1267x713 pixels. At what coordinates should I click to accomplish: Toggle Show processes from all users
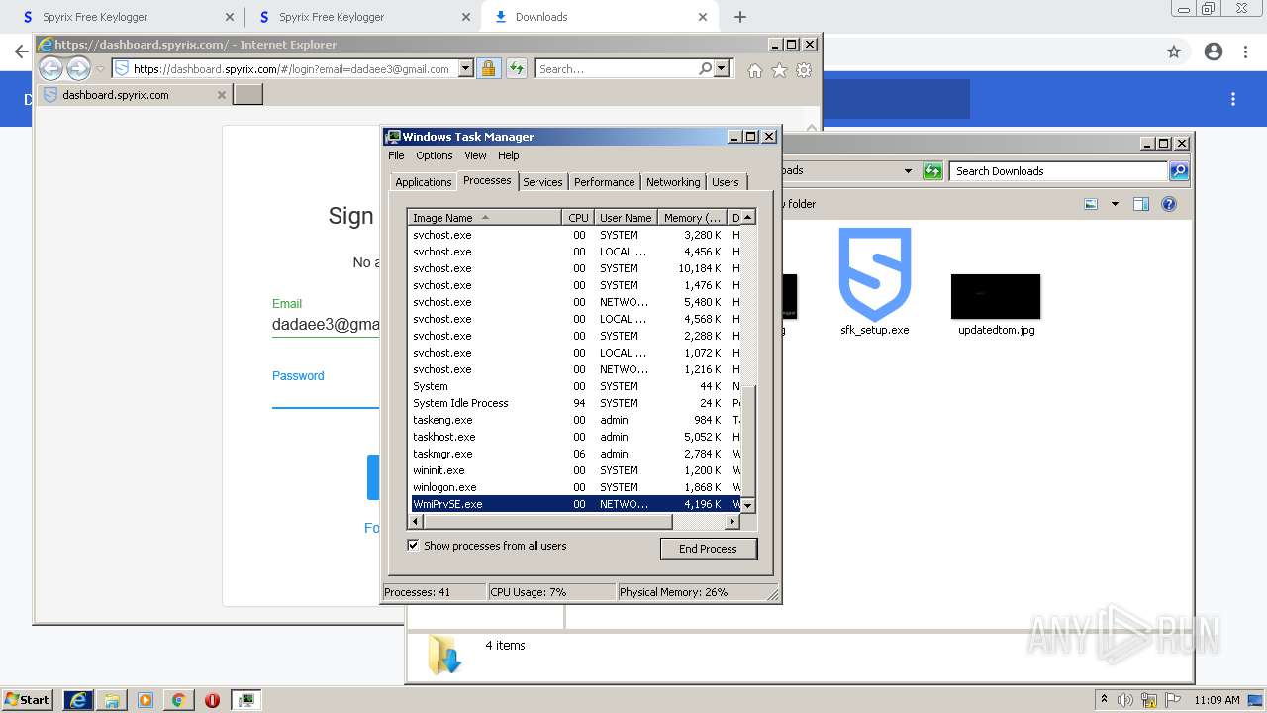[x=413, y=546]
